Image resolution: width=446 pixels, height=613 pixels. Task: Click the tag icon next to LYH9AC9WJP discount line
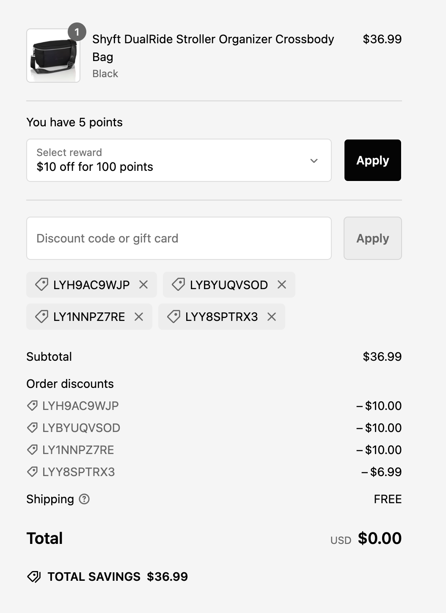tap(31, 406)
